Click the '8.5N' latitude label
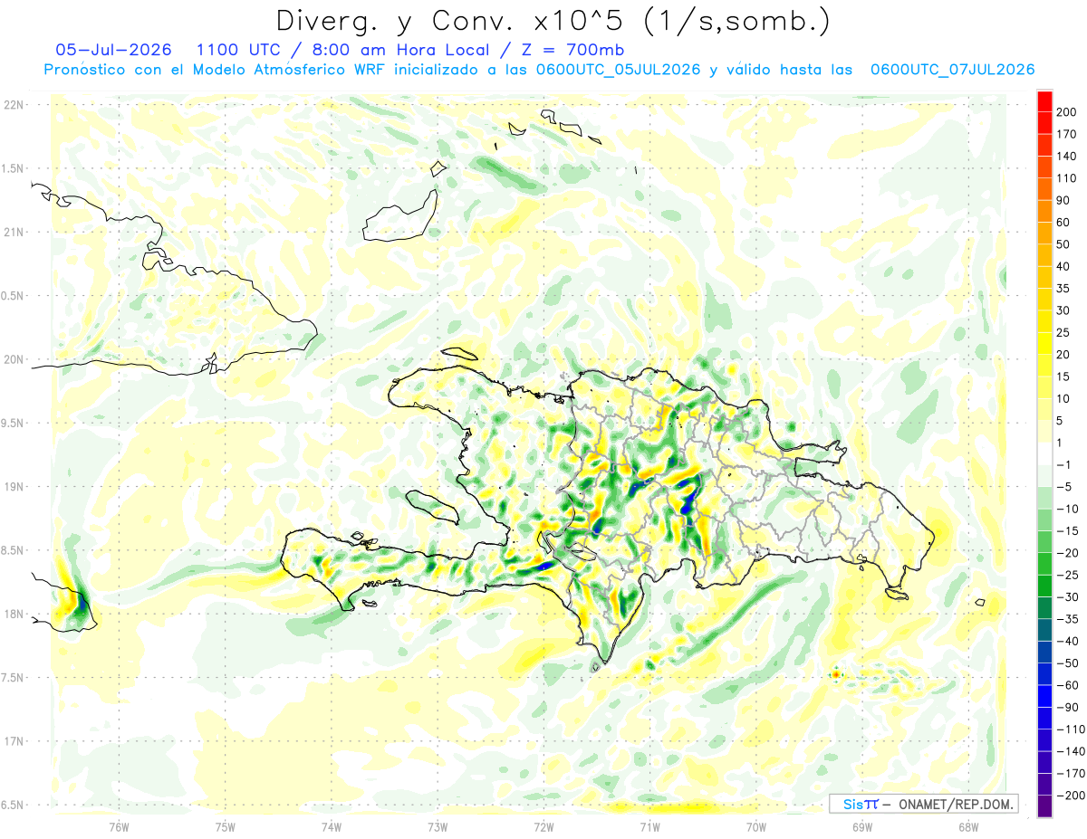 (x=14, y=550)
